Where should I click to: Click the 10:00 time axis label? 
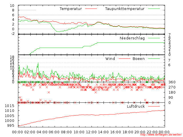[x=79, y=132]
